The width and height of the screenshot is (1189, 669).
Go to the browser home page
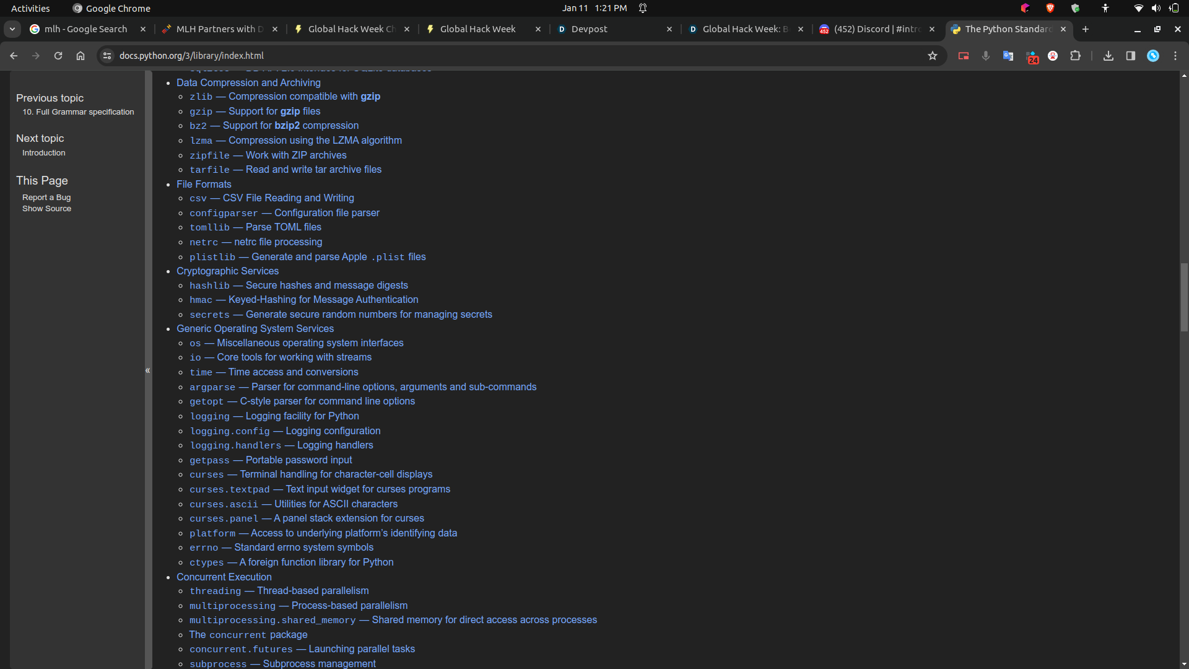coord(81,56)
